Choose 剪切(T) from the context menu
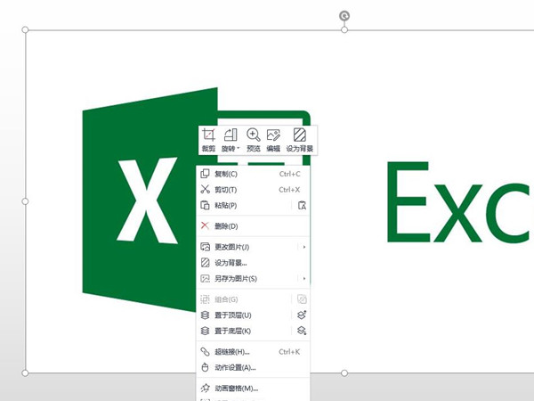The height and width of the screenshot is (401, 534). click(x=253, y=190)
